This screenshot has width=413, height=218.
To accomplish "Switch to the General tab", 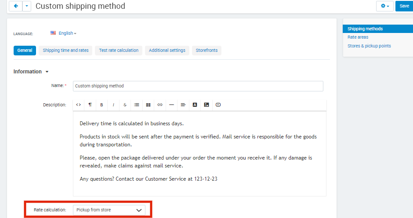I will (x=25, y=51).
